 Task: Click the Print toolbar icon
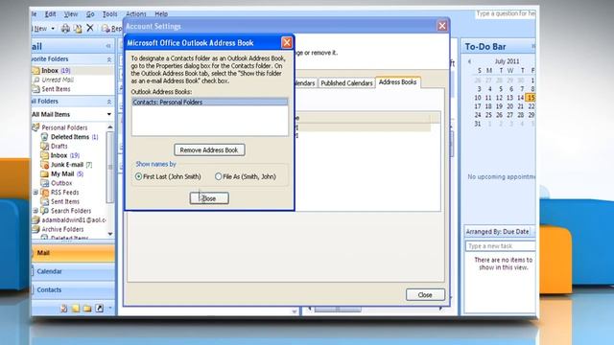click(x=65, y=28)
